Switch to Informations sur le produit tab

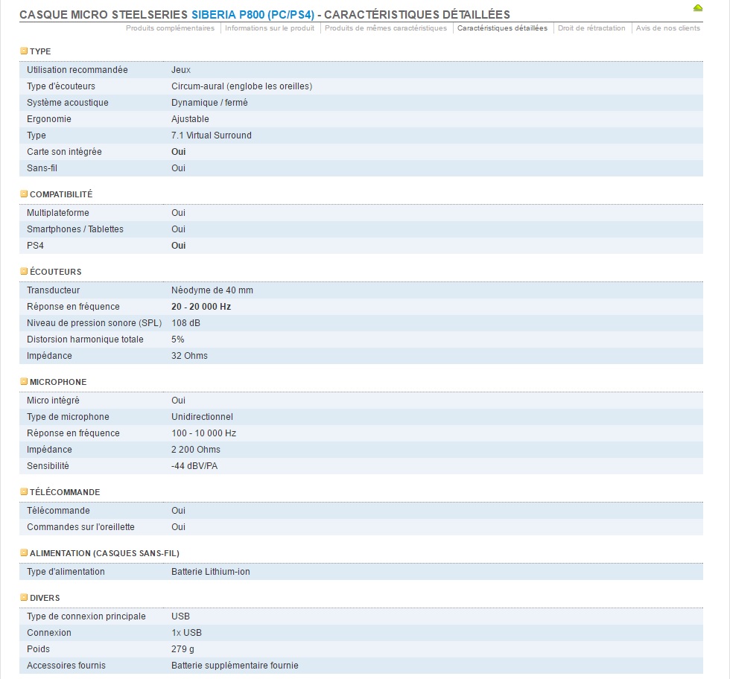tap(270, 28)
